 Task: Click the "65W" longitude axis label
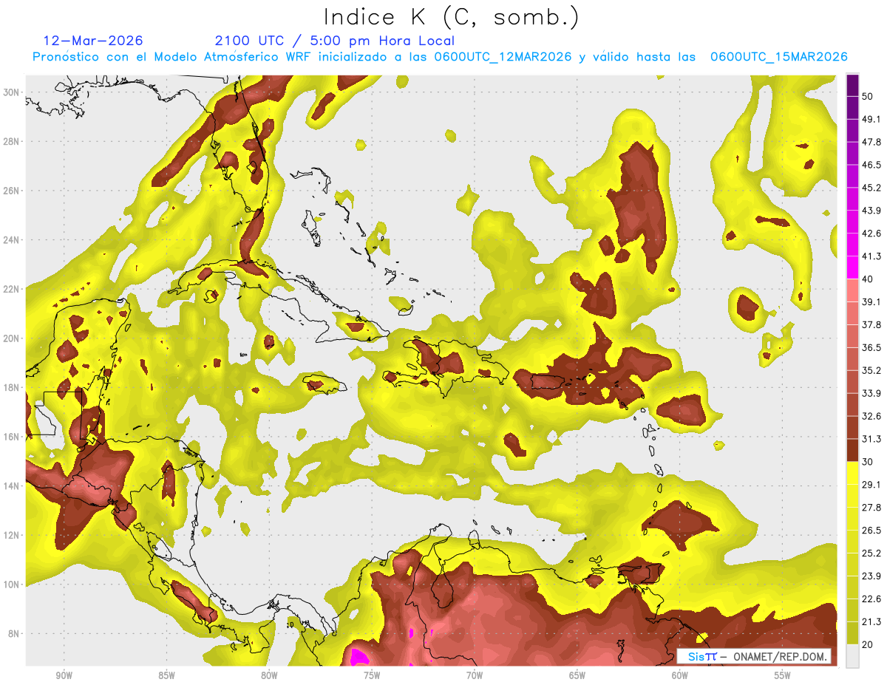click(x=577, y=675)
